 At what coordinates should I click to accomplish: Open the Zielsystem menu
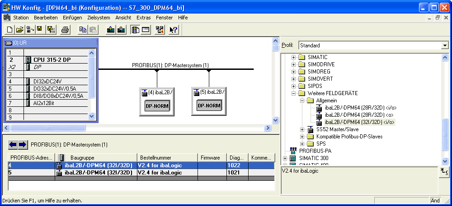(99, 18)
